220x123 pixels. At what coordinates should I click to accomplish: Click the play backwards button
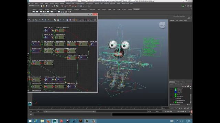[179, 108]
